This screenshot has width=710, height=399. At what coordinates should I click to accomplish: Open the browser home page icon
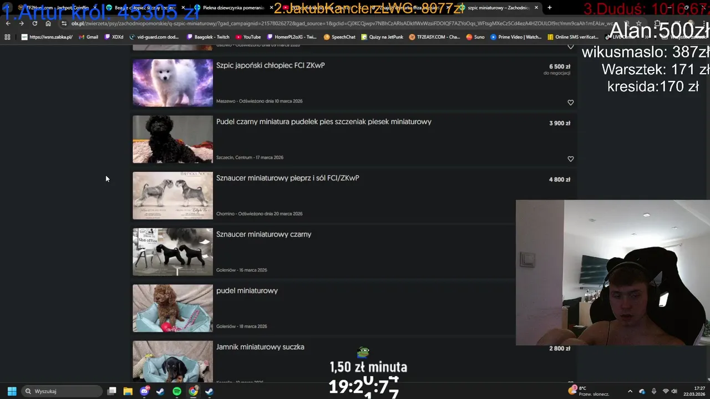[48, 23]
